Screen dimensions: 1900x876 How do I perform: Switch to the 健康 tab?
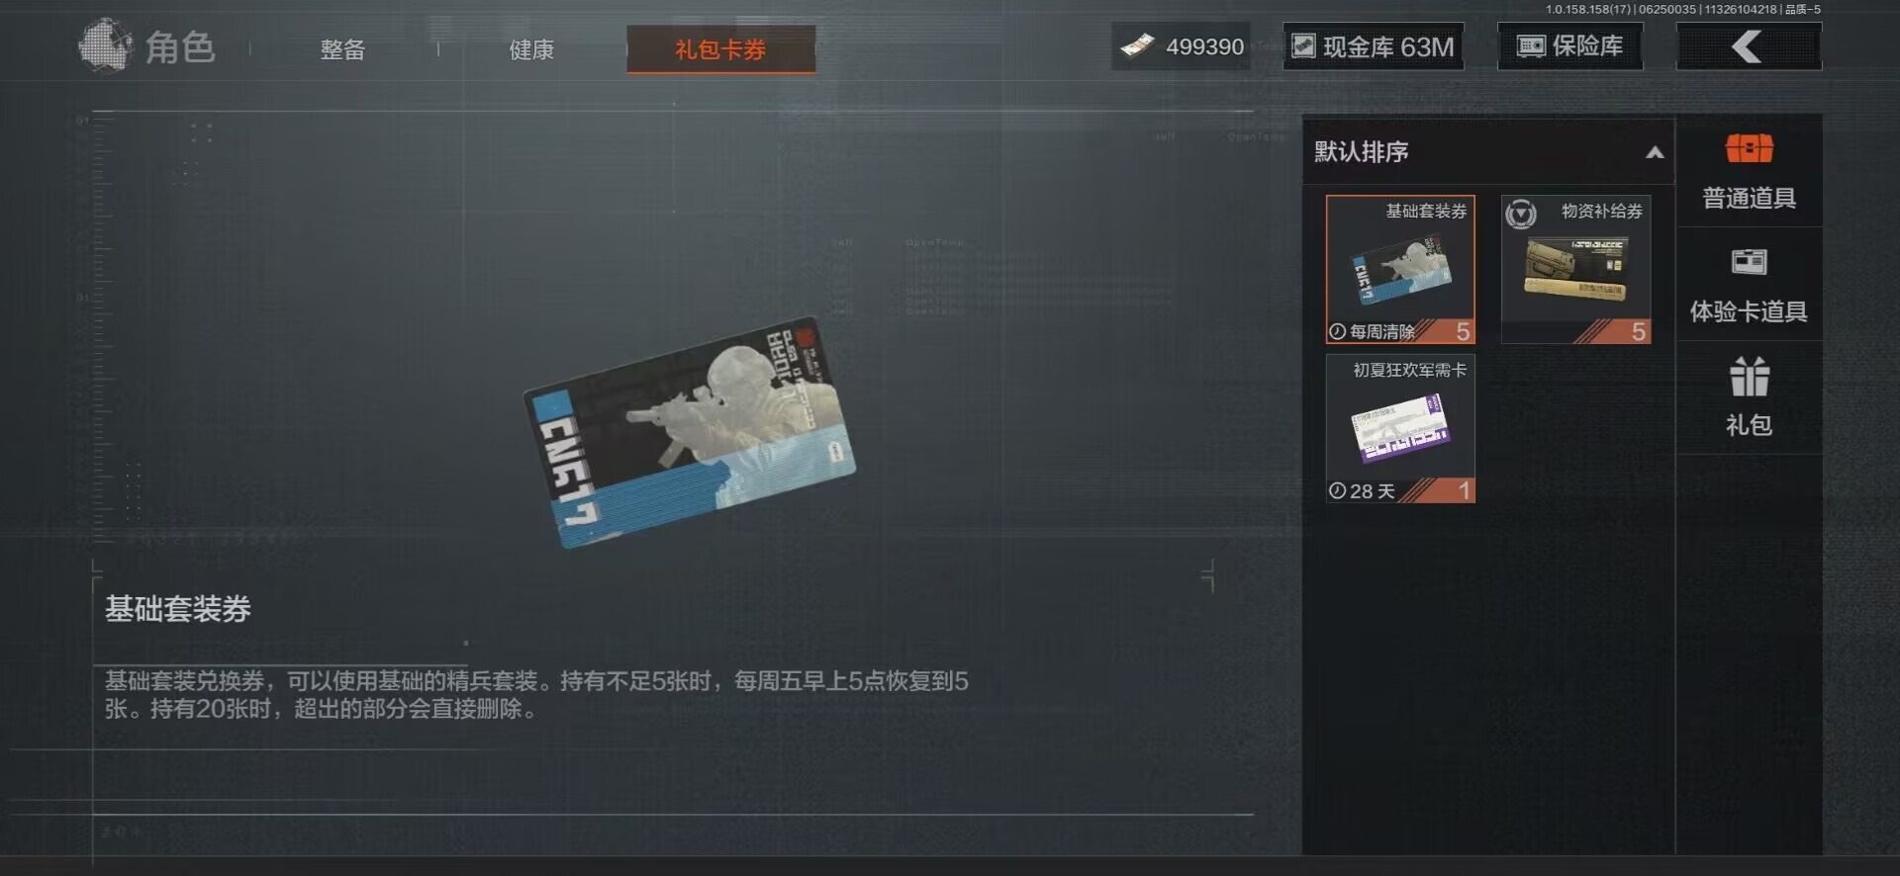531,49
